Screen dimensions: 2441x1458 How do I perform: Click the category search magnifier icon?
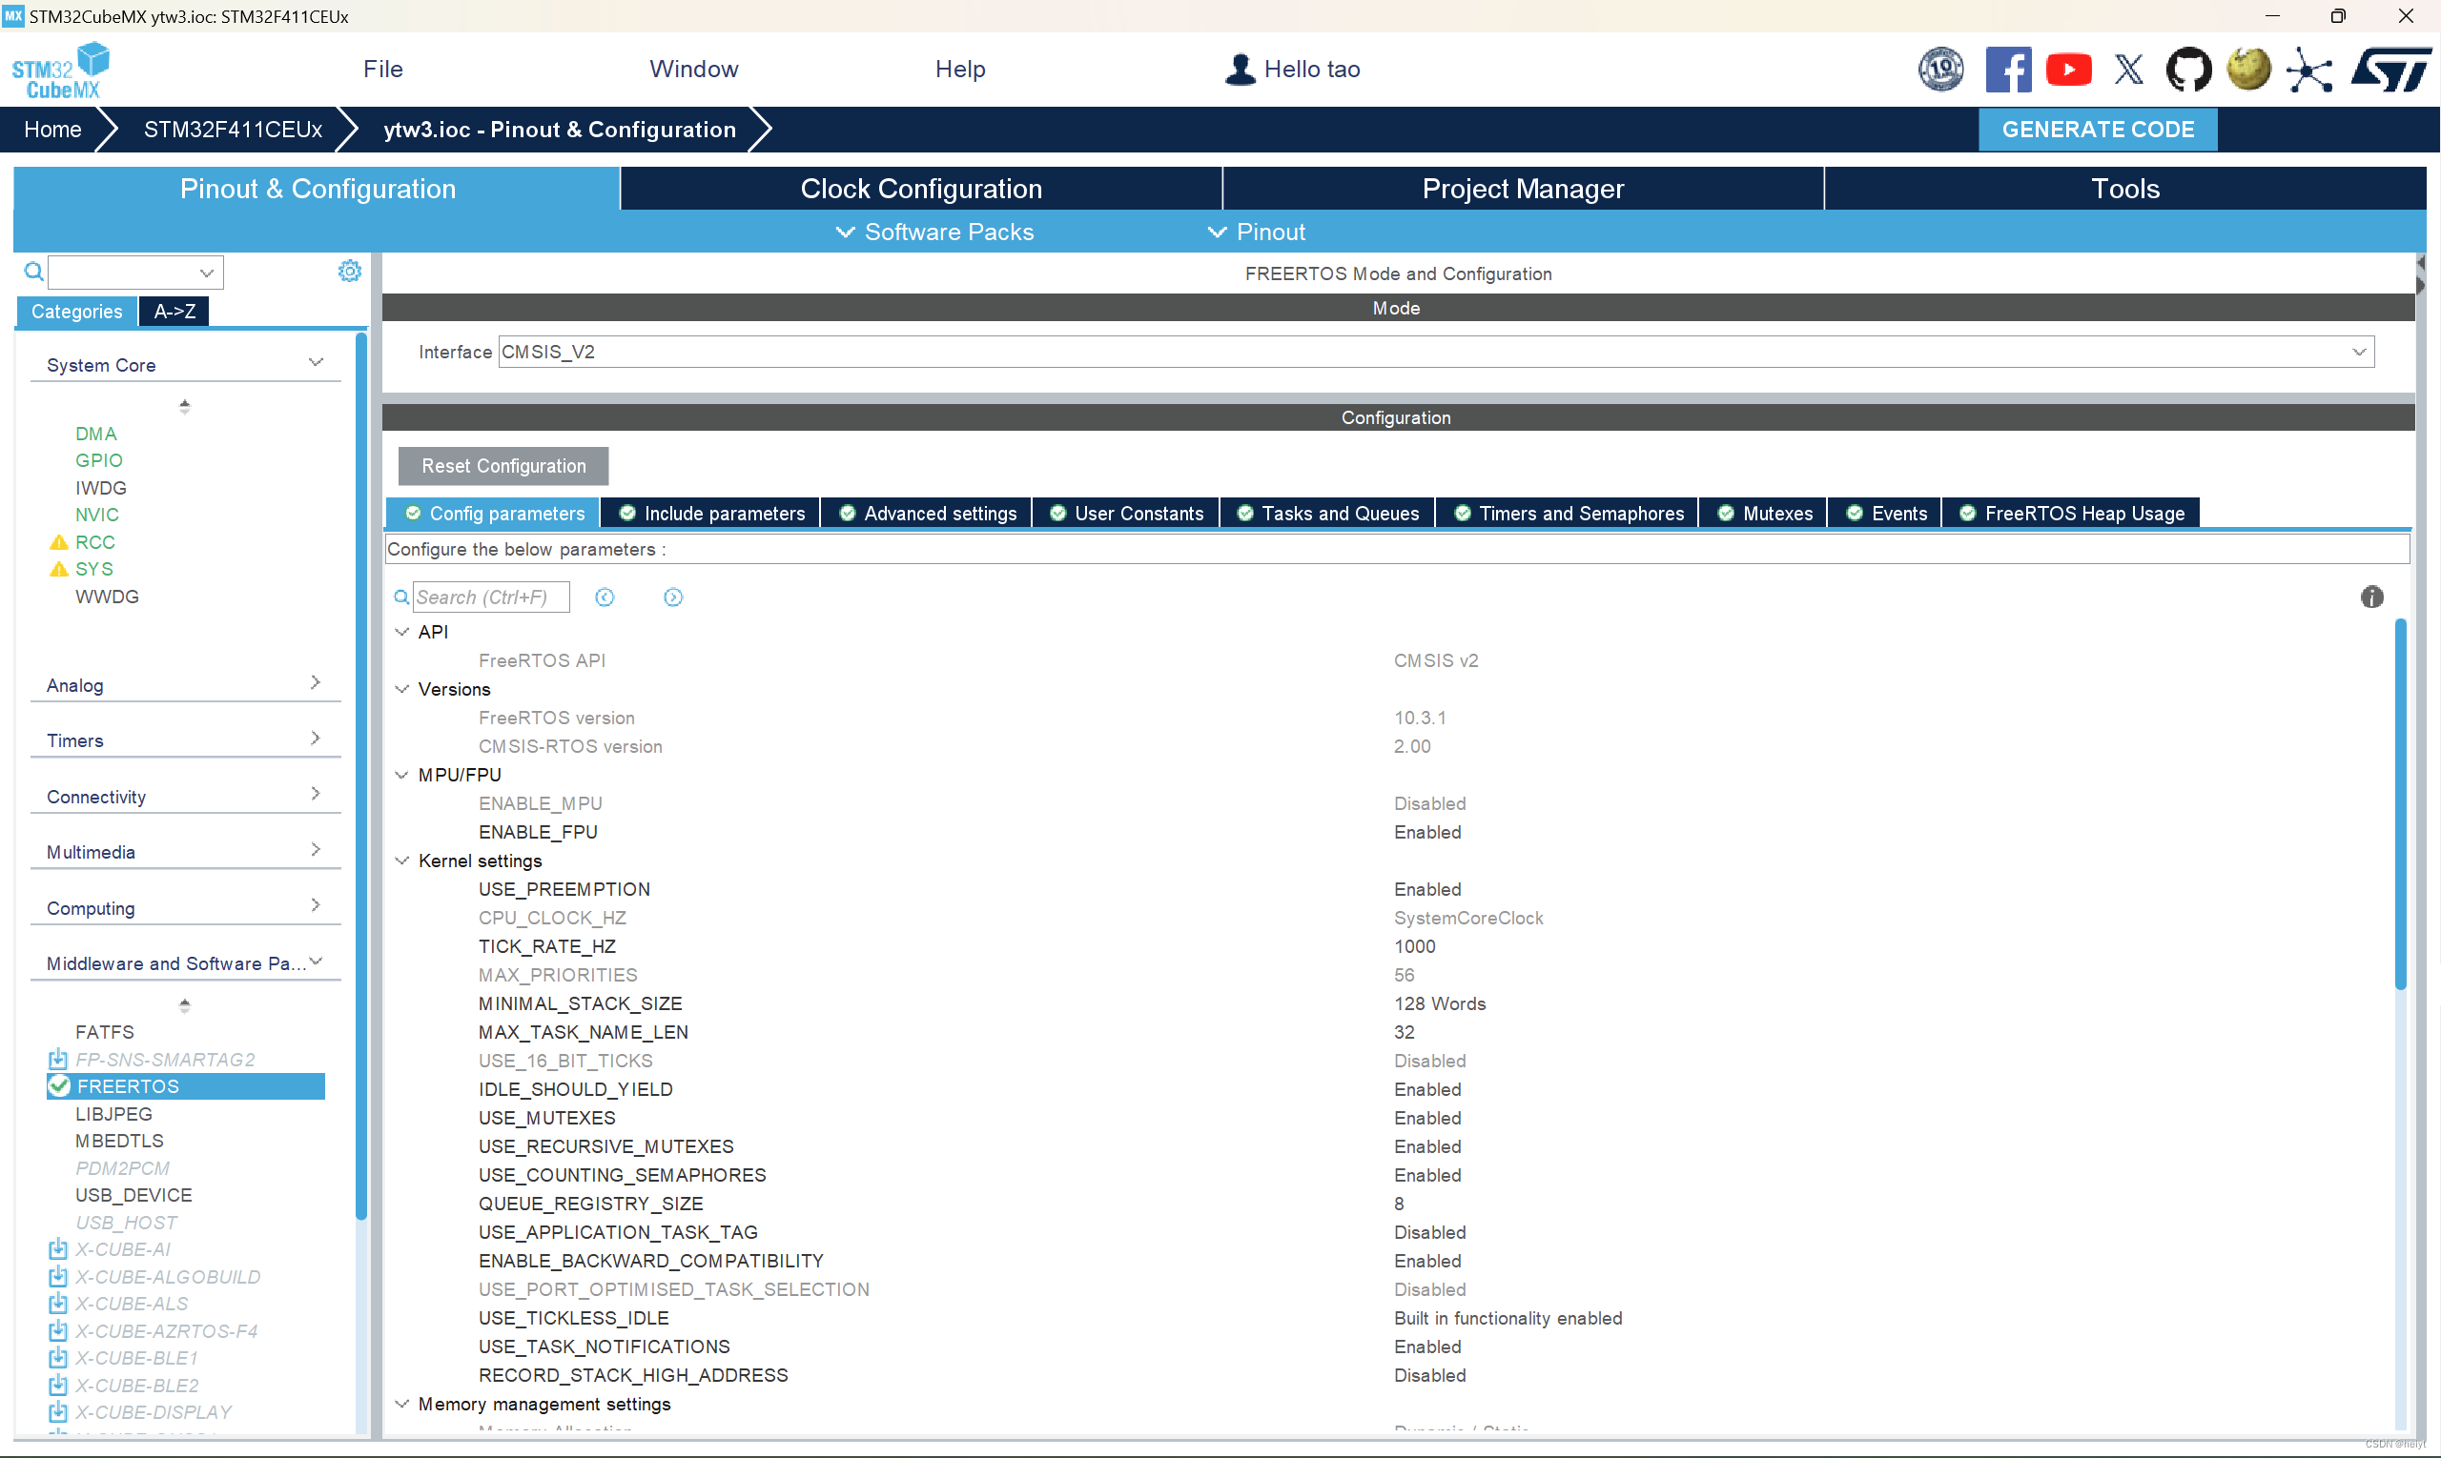[x=33, y=272]
